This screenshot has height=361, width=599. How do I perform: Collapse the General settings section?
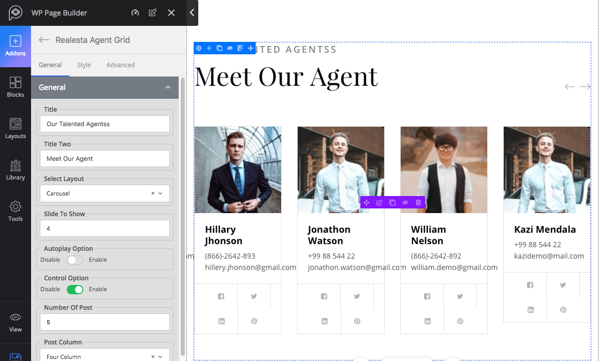(x=105, y=87)
